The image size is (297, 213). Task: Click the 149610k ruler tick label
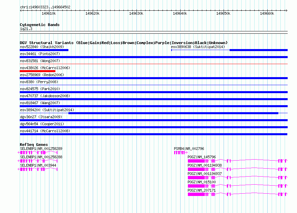point(49,13)
